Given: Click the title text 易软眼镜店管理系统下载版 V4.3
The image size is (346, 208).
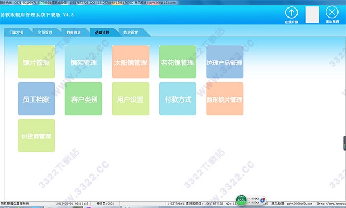Looking at the screenshot, I should (x=37, y=15).
